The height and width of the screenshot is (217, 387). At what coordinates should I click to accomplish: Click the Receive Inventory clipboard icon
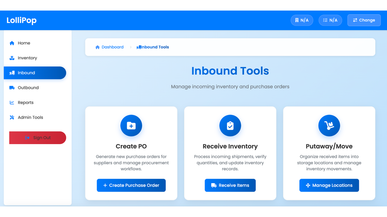[230, 125]
